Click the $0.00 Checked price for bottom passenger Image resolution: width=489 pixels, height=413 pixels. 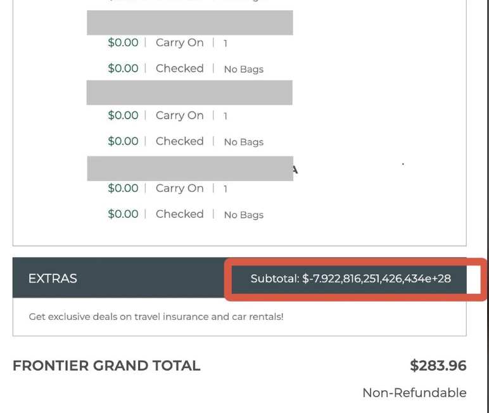click(123, 214)
